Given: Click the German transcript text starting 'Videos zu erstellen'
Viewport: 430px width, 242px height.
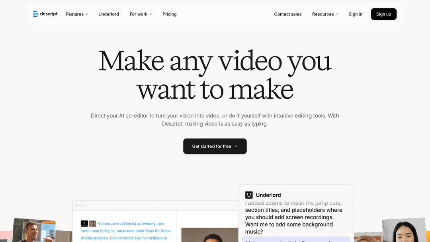Looking at the screenshot, I should [x=126, y=231].
